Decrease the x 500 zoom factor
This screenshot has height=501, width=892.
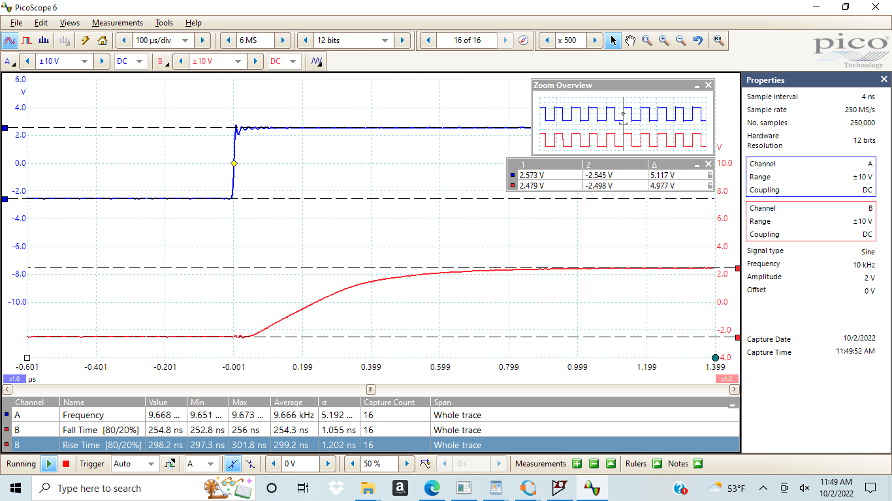click(546, 40)
